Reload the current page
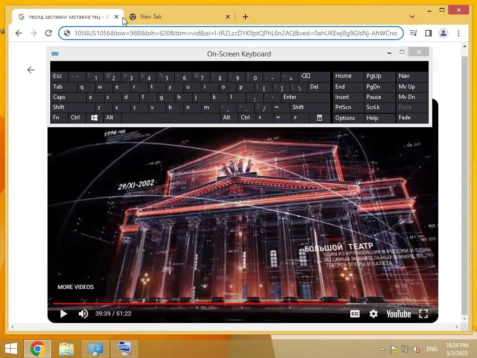 point(48,33)
